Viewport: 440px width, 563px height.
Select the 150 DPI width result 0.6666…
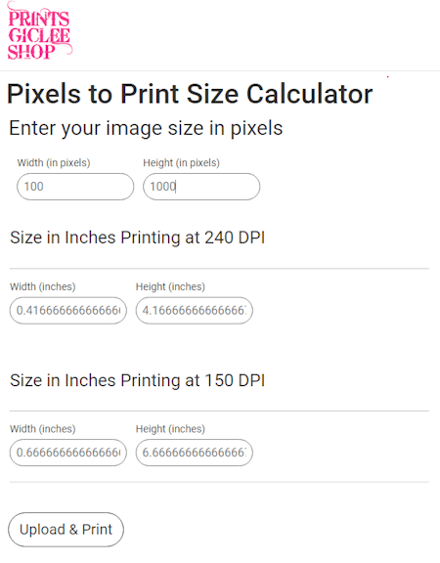coord(68,453)
